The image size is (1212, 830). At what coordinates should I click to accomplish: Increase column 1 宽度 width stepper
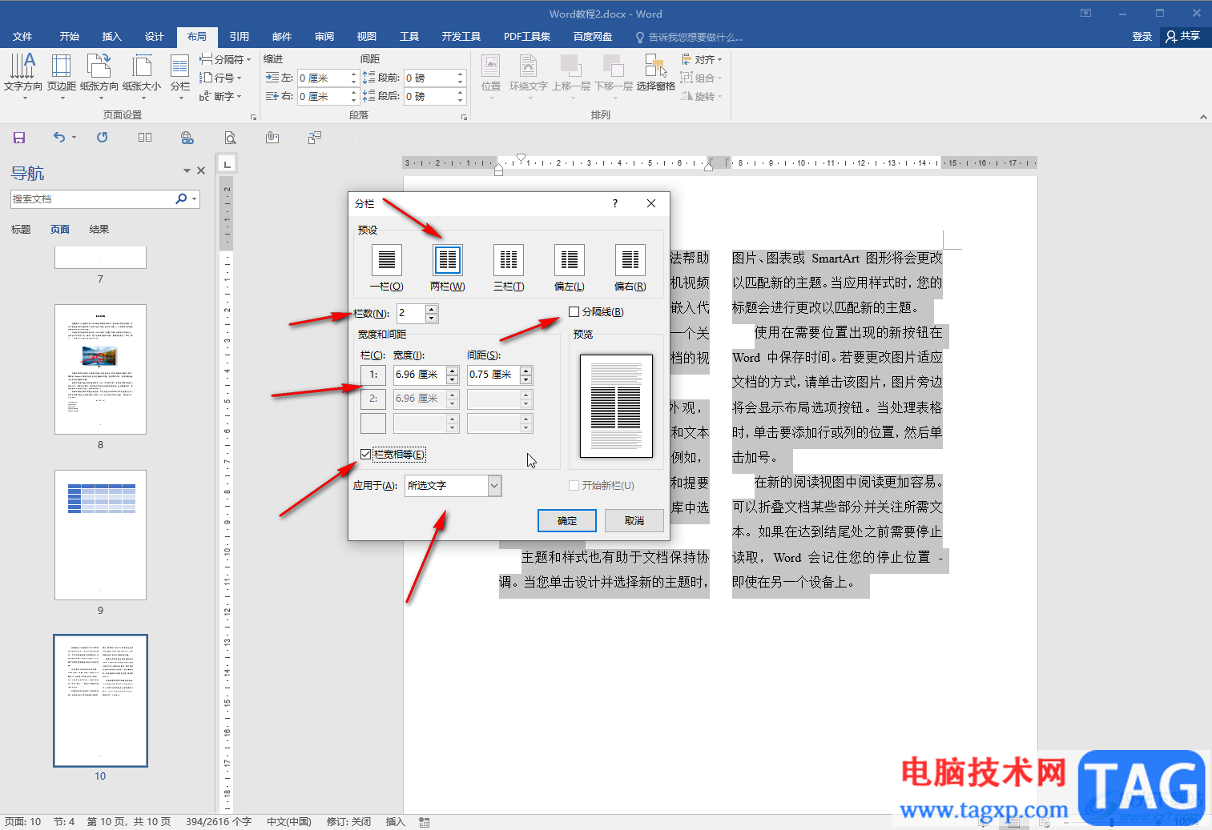click(453, 371)
